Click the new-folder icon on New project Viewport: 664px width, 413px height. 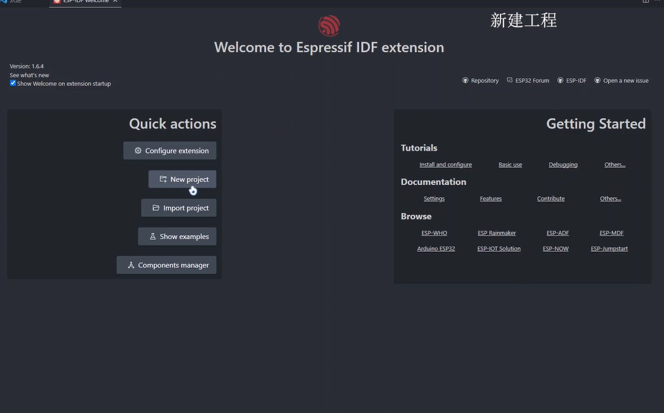tap(163, 179)
